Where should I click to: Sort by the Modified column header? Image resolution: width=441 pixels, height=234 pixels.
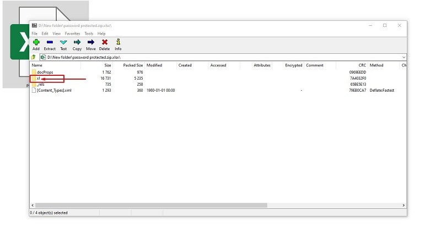point(154,65)
